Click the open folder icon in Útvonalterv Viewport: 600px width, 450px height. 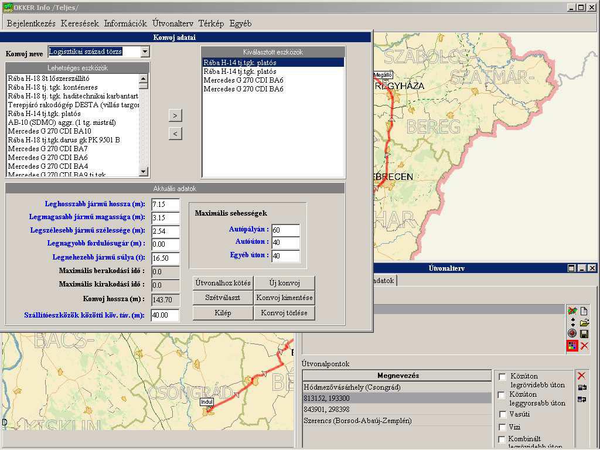point(584,323)
